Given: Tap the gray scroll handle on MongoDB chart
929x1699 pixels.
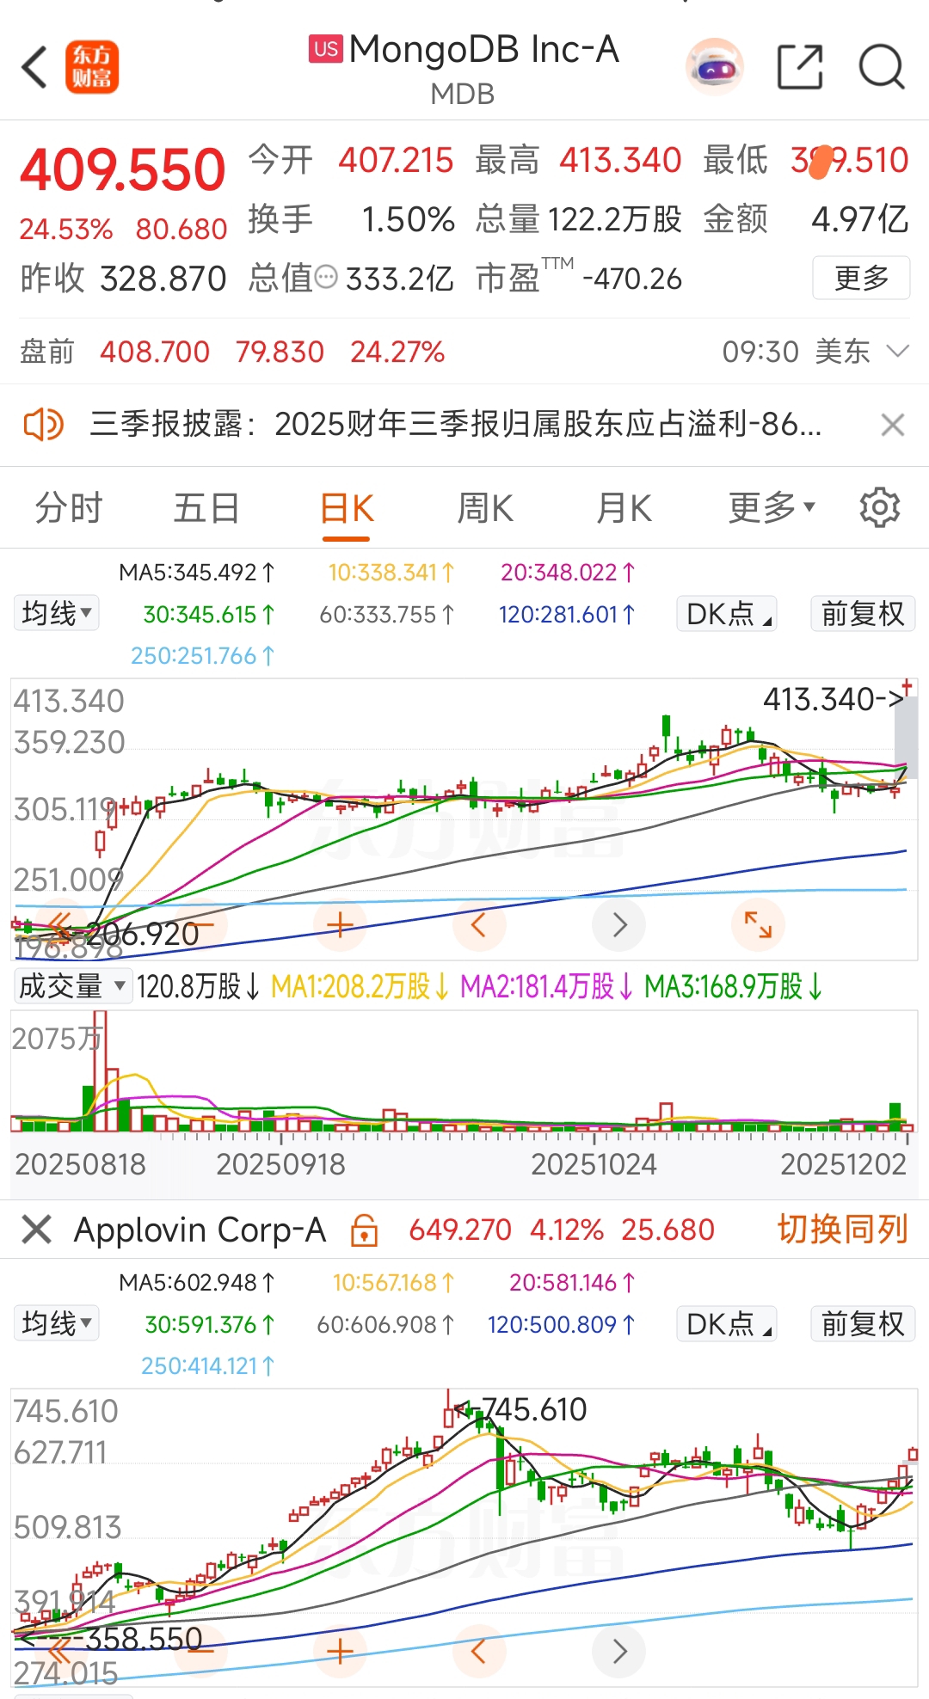Looking at the screenshot, I should pyautogui.click(x=906, y=739).
